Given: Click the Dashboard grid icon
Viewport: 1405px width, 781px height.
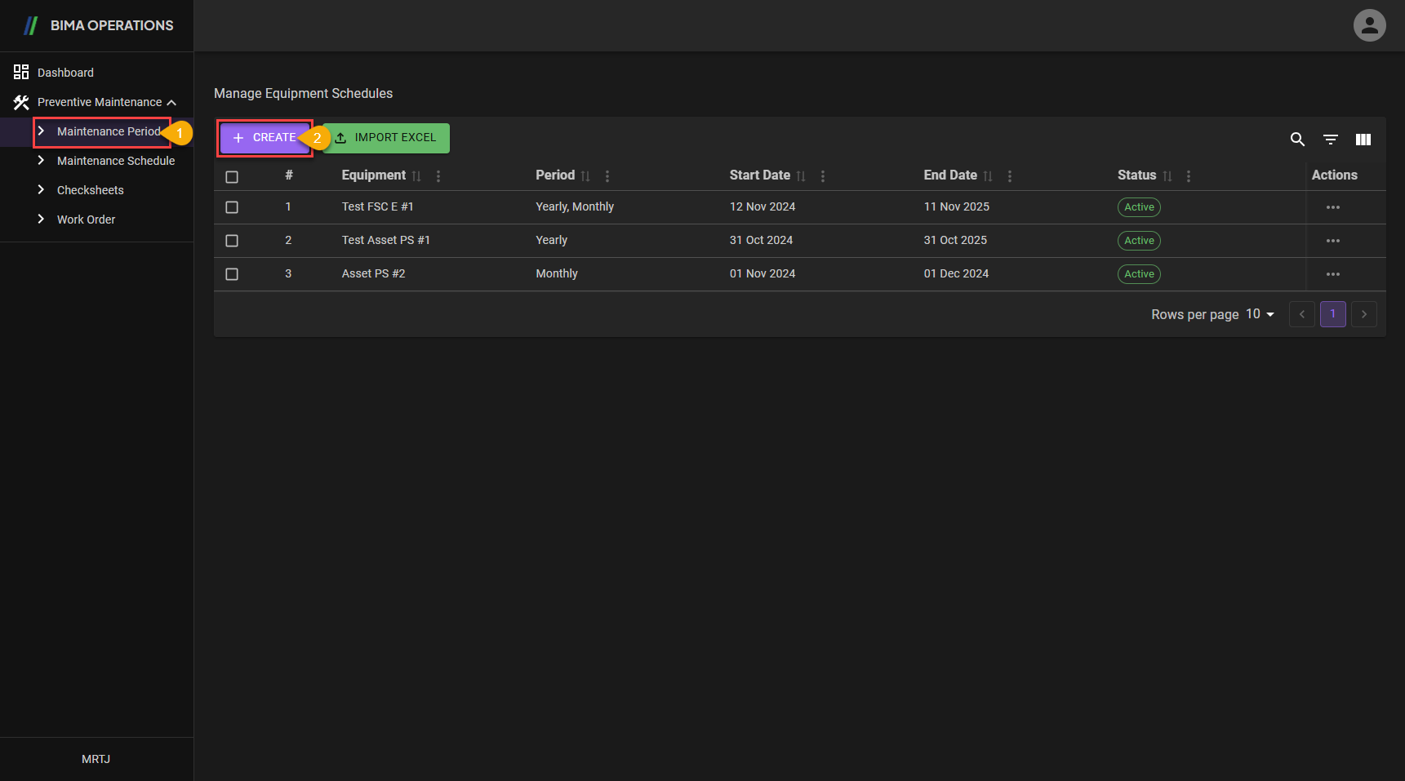Looking at the screenshot, I should [21, 72].
